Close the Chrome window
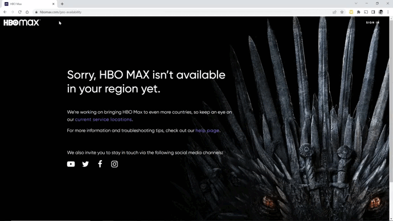 tap(388, 3)
